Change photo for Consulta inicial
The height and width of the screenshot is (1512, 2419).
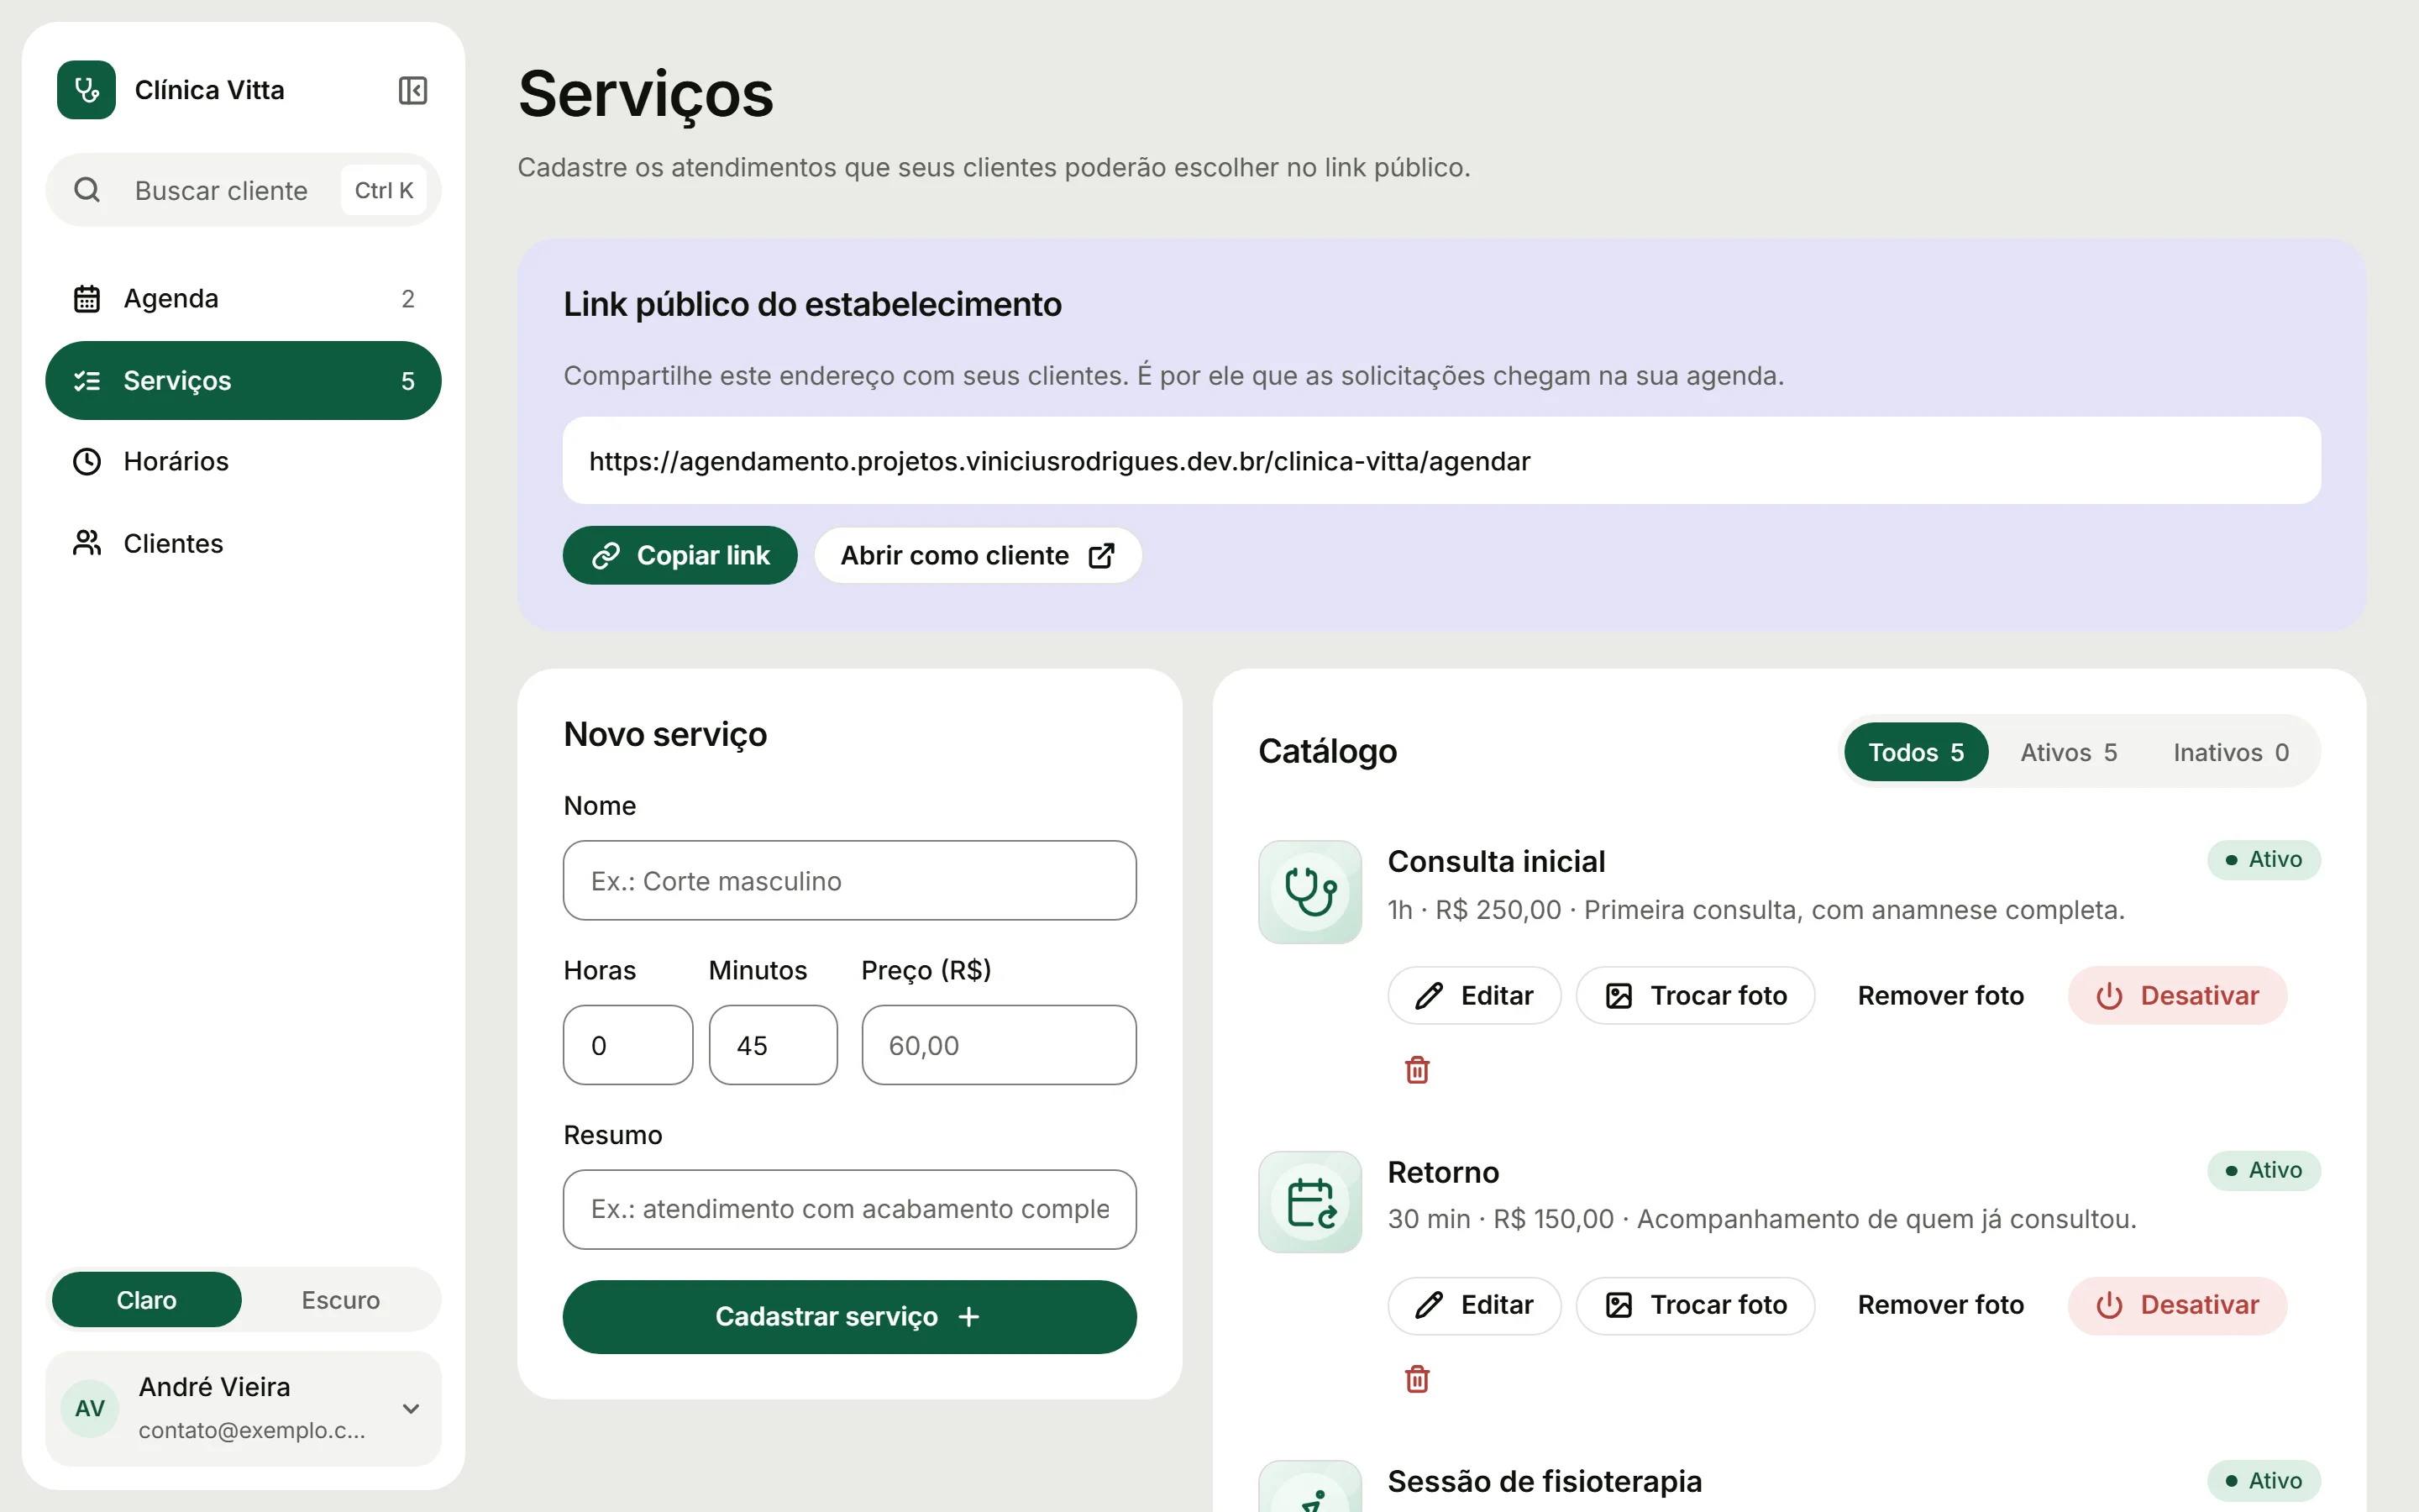tap(1695, 995)
